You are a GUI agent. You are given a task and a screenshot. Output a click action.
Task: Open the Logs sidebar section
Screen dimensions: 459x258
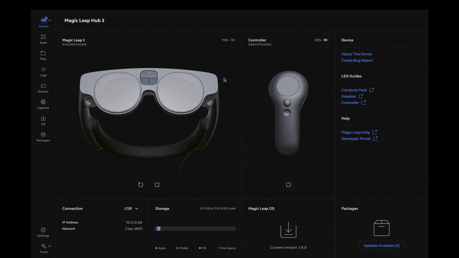tap(43, 72)
